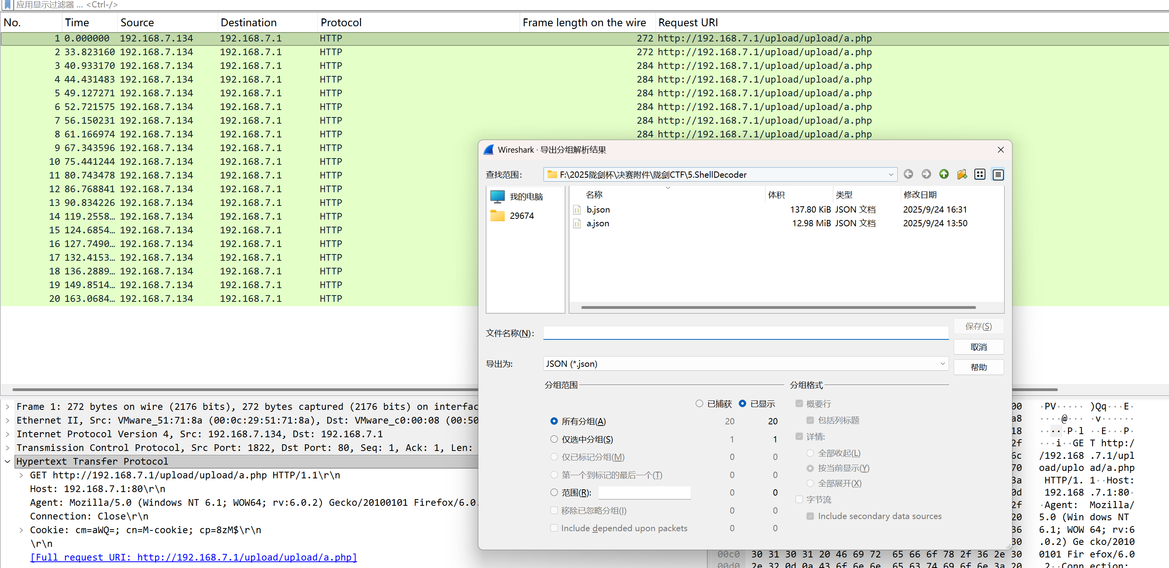Click the Forward navigation arrow icon
Screen dimensions: 1169x568
pyautogui.click(x=926, y=174)
